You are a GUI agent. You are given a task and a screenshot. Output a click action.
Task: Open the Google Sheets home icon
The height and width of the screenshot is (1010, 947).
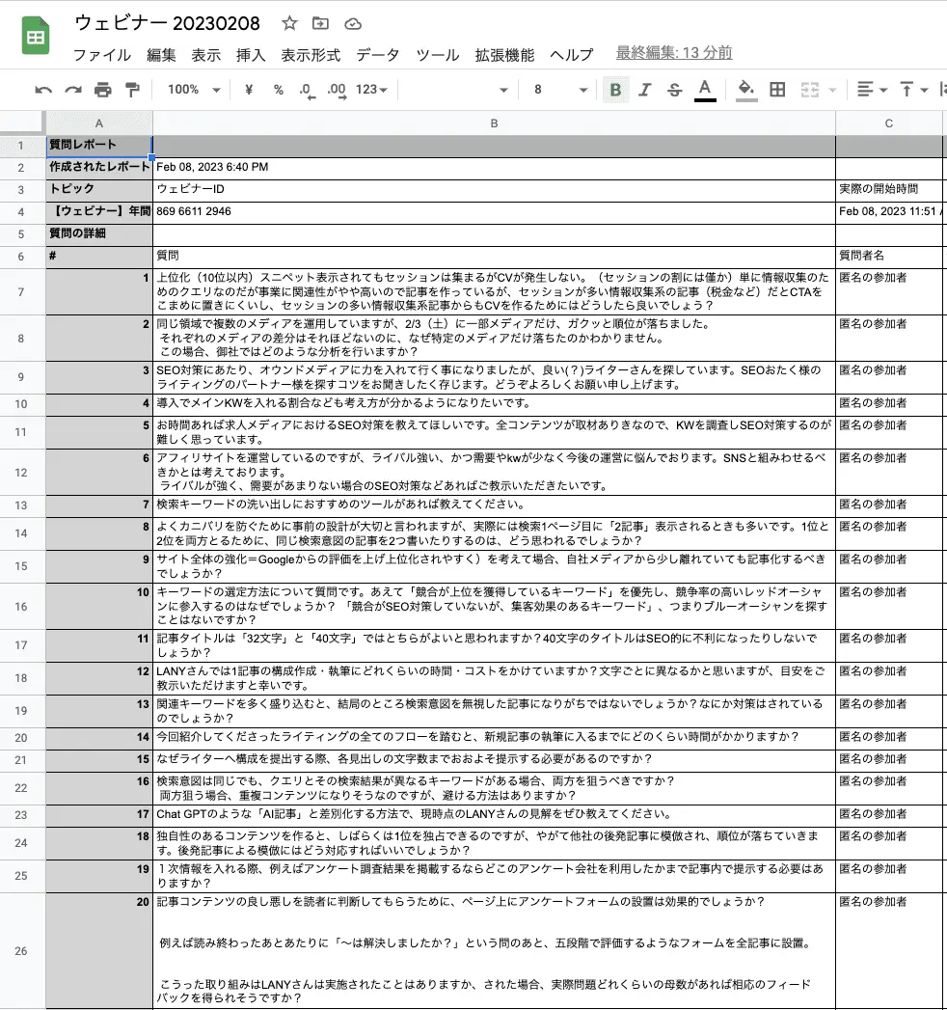tap(36, 38)
